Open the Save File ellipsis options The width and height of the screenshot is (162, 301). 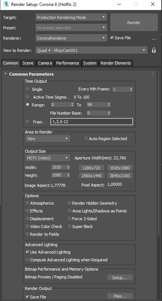click(154, 39)
